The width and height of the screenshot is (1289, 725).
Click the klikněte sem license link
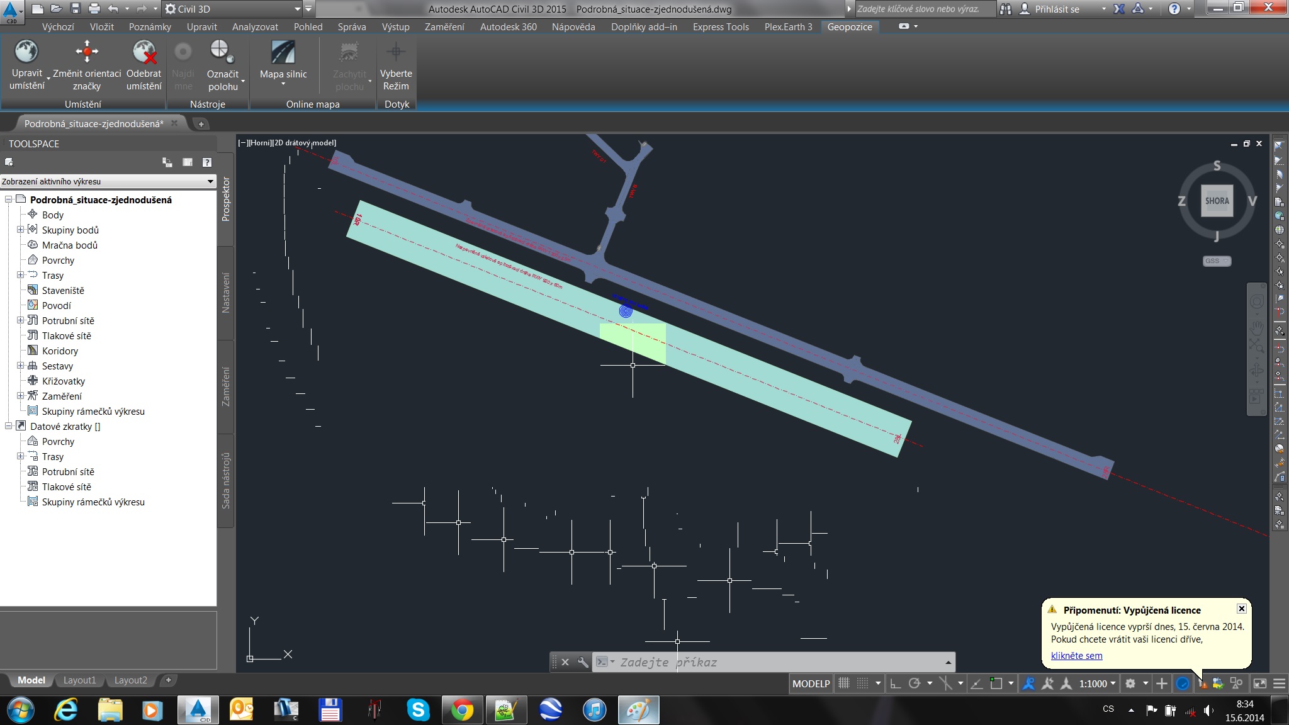point(1076,655)
